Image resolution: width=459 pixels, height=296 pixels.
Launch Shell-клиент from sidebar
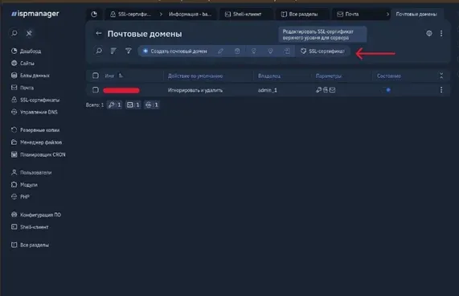[x=30, y=227]
